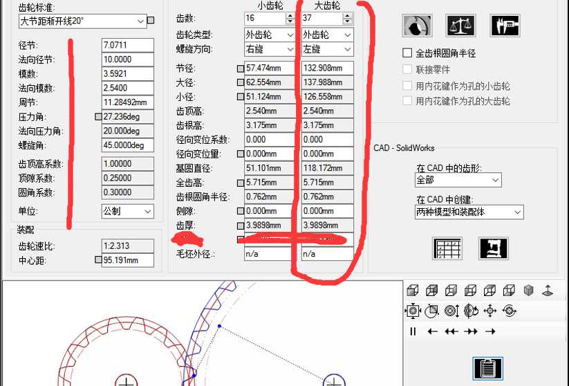Click the data table grid icon
The width and height of the screenshot is (569, 386).
pyautogui.click(x=447, y=248)
